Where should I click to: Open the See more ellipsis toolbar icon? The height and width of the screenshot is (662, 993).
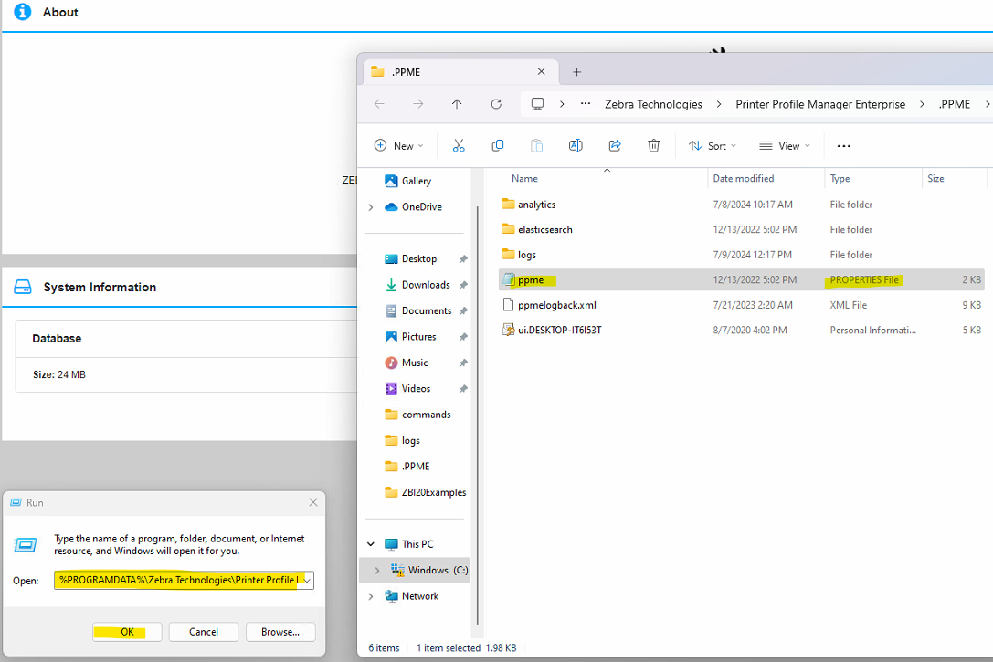click(x=843, y=145)
